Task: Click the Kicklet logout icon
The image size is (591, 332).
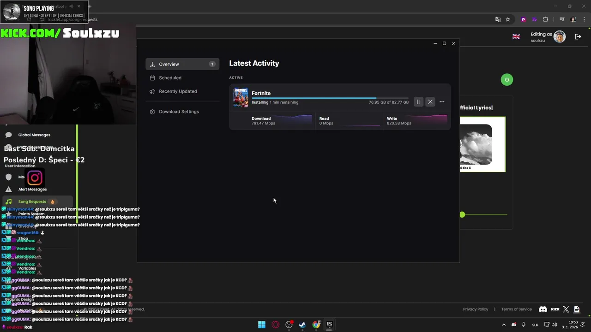Action: (578, 36)
